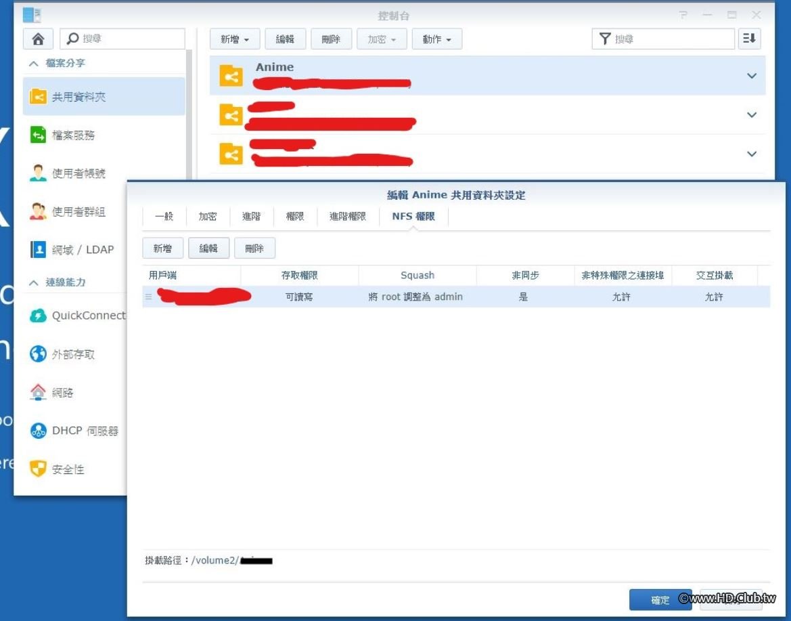
Task: Open External Access (外部存取) icon
Action: pos(38,354)
